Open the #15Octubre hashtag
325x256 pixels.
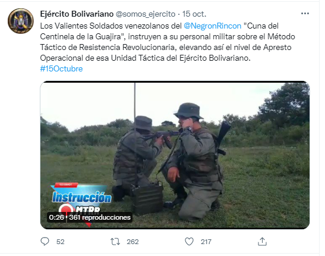coord(61,68)
